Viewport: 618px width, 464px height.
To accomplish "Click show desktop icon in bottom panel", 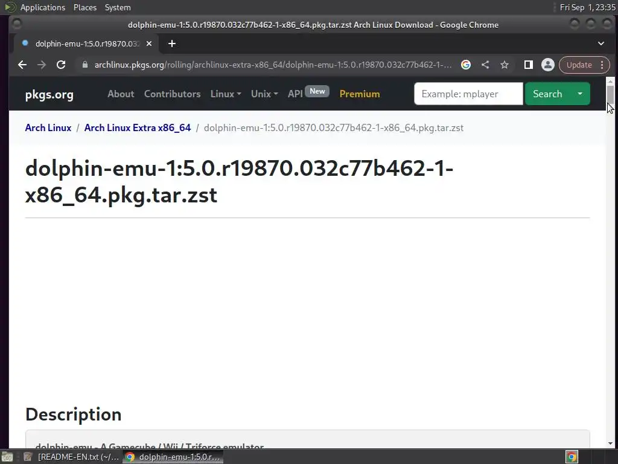I will click(7, 457).
